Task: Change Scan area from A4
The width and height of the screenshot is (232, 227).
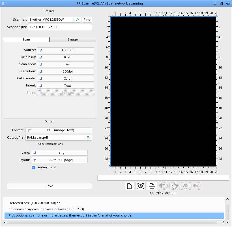Action: pos(66,64)
